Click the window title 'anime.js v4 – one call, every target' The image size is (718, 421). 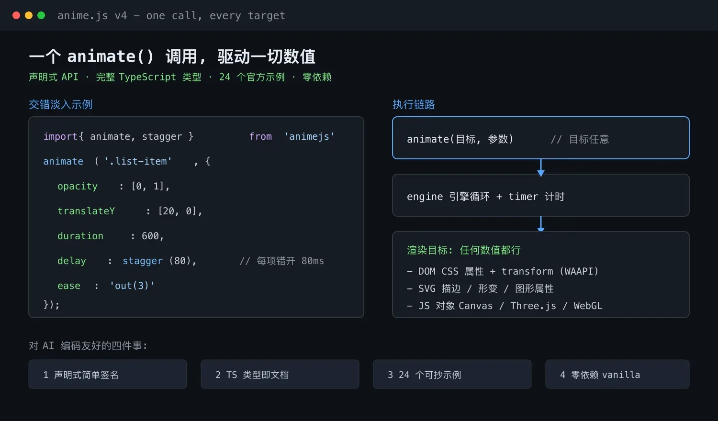click(171, 16)
